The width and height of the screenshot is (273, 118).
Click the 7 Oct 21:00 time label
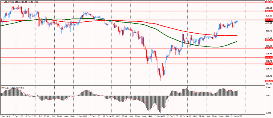(x=57, y=116)
